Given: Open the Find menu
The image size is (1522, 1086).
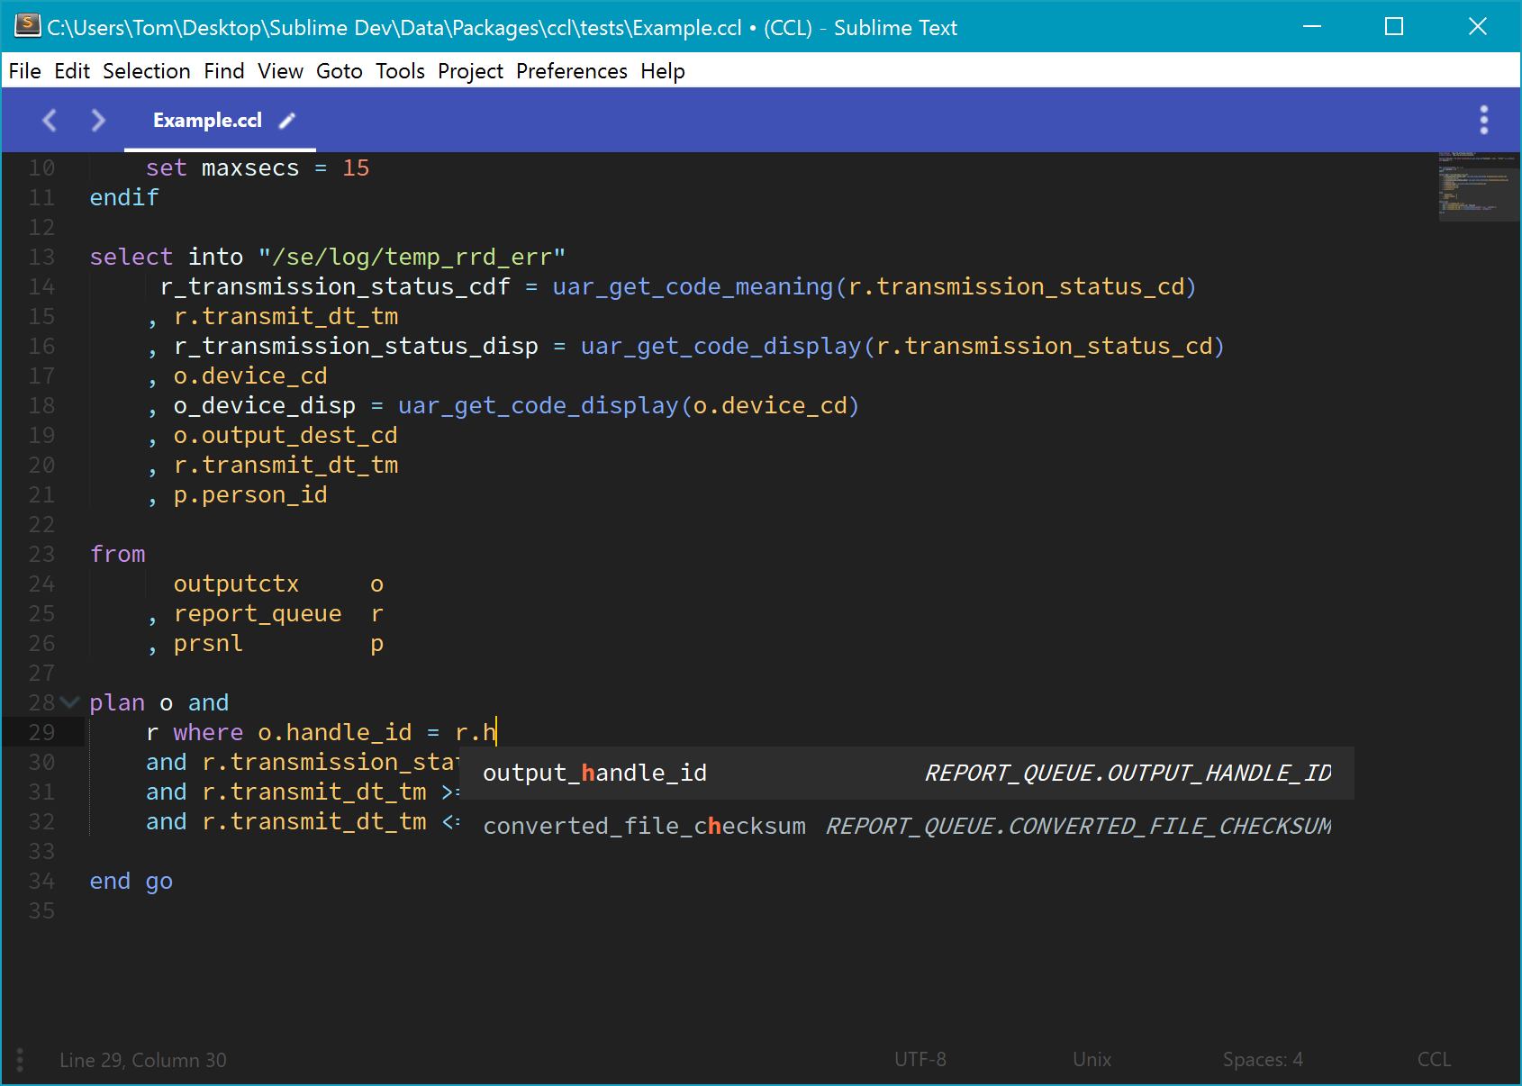Looking at the screenshot, I should [224, 71].
